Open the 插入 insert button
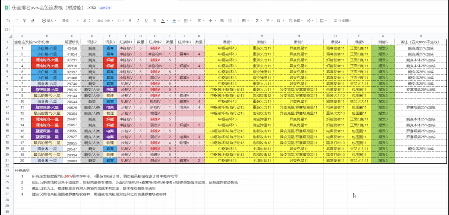The height and width of the screenshot is (215, 449). pos(49,21)
